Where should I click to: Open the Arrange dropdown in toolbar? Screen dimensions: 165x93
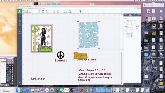[x=70, y=11]
